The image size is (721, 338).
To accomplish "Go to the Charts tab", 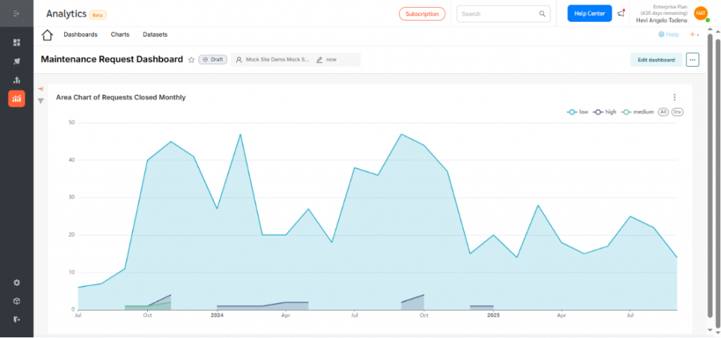I will [x=120, y=34].
